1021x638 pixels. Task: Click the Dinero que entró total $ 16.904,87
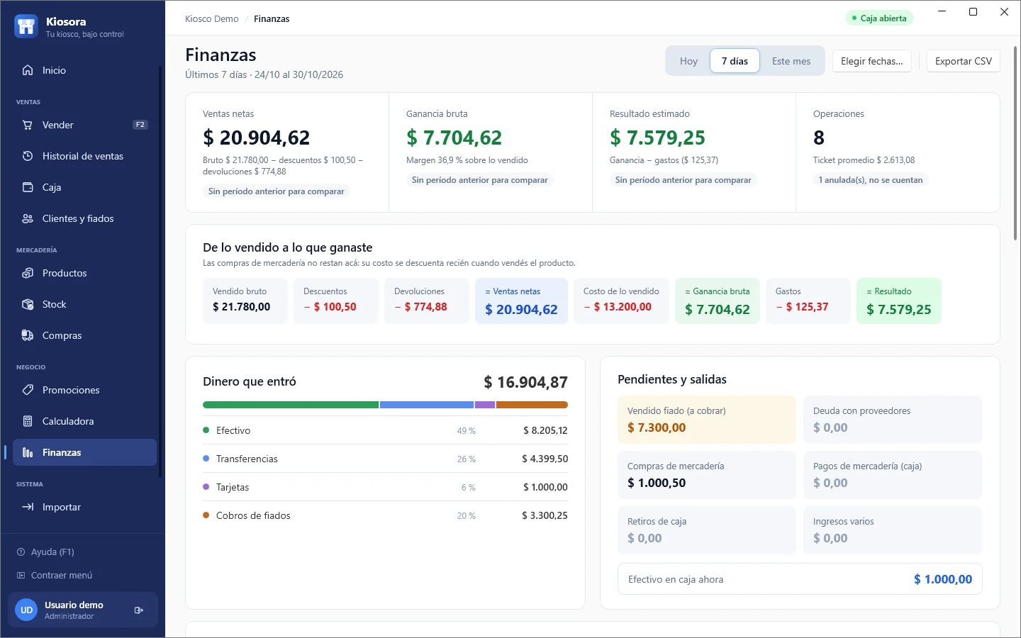[x=525, y=382]
